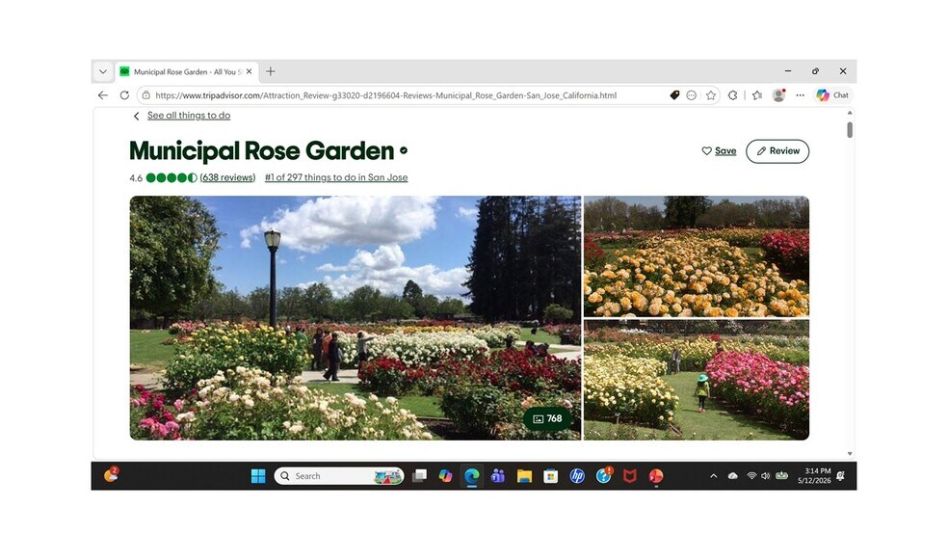
Task: Open the weather widget with badge 2
Action: coord(111,475)
